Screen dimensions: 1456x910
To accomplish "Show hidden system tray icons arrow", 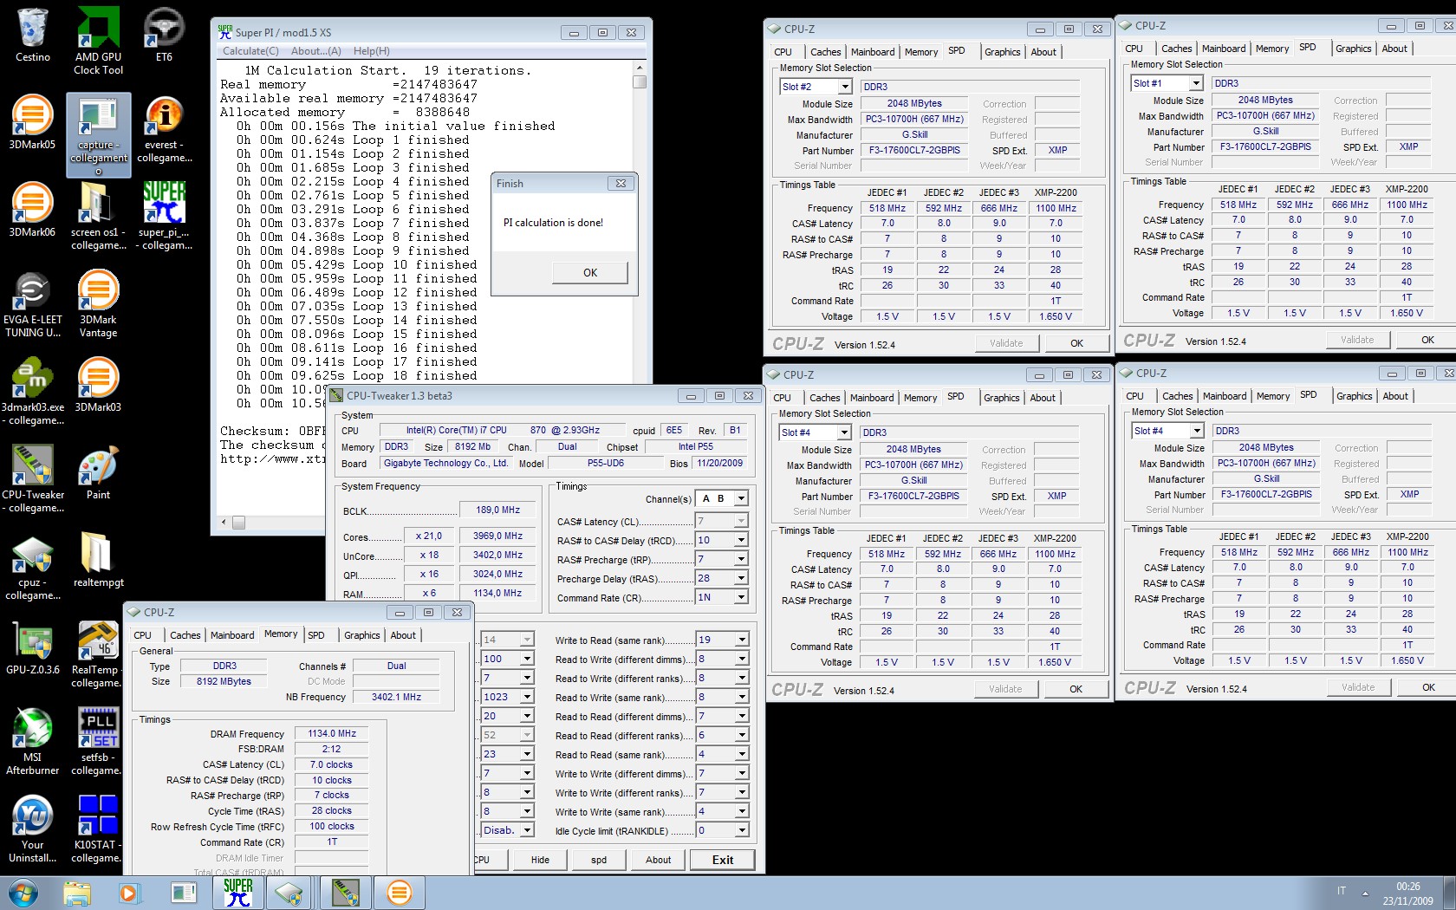I will 1365,893.
